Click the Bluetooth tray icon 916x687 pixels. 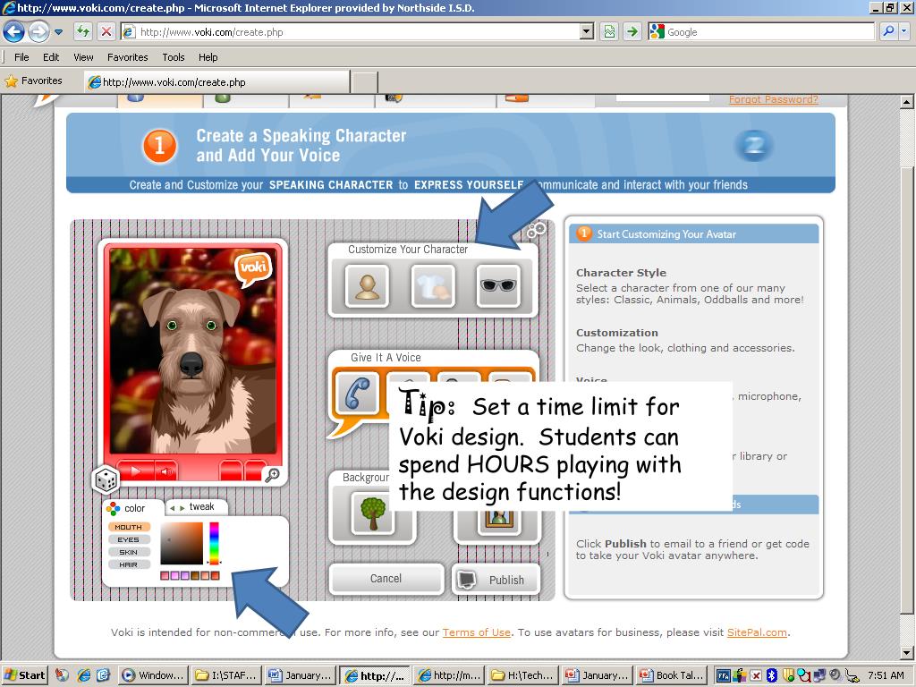coord(772,675)
